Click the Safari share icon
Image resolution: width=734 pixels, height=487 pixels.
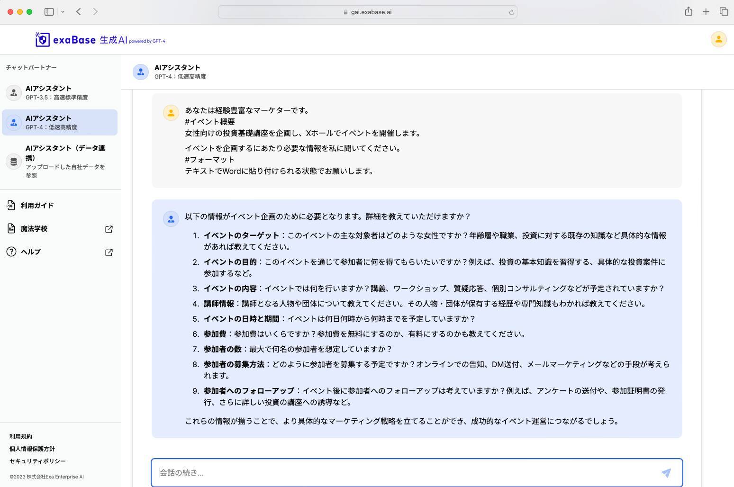689,12
